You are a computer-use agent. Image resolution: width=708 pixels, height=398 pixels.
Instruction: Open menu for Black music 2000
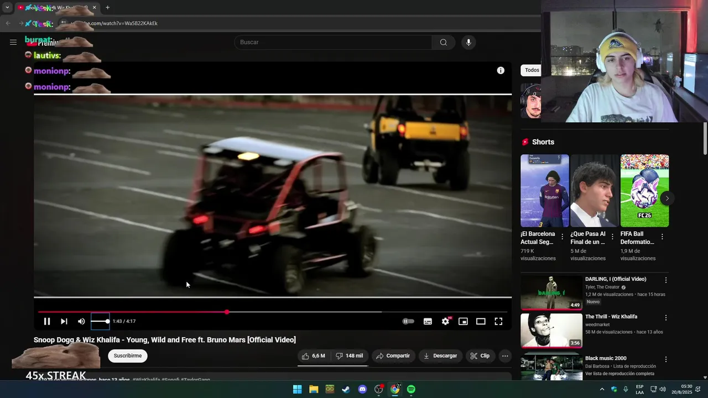pyautogui.click(x=666, y=359)
